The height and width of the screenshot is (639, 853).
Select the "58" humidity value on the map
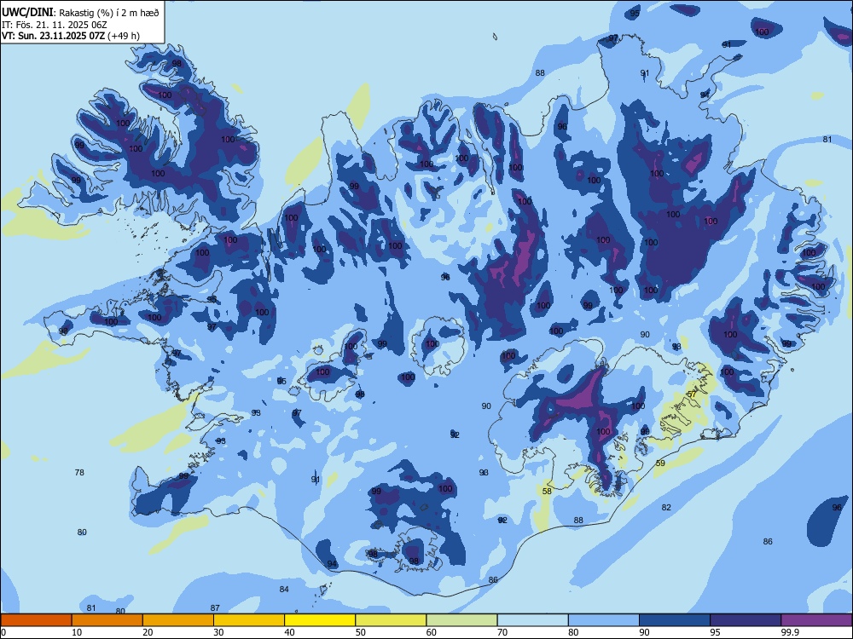tap(548, 492)
